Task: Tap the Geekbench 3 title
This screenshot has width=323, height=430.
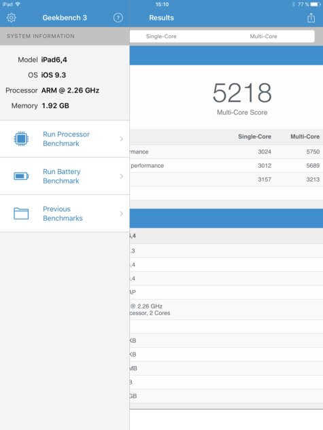Action: click(x=65, y=18)
